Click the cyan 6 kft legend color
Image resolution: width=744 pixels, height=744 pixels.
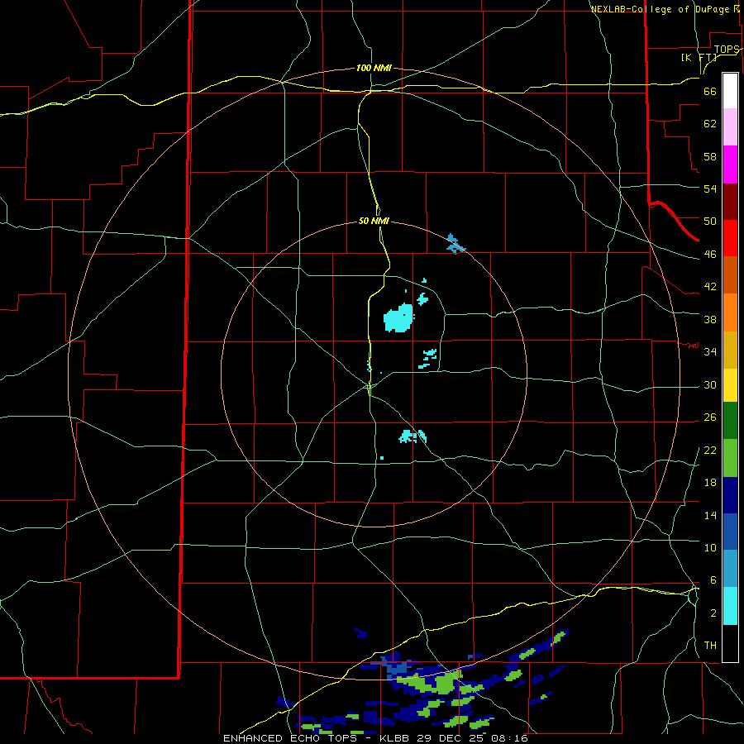point(730,606)
